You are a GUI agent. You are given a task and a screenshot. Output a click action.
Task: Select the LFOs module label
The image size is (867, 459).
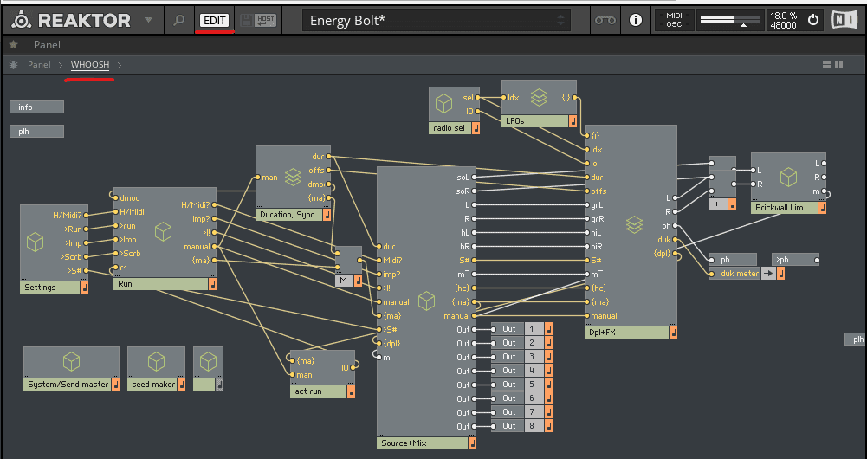(534, 120)
